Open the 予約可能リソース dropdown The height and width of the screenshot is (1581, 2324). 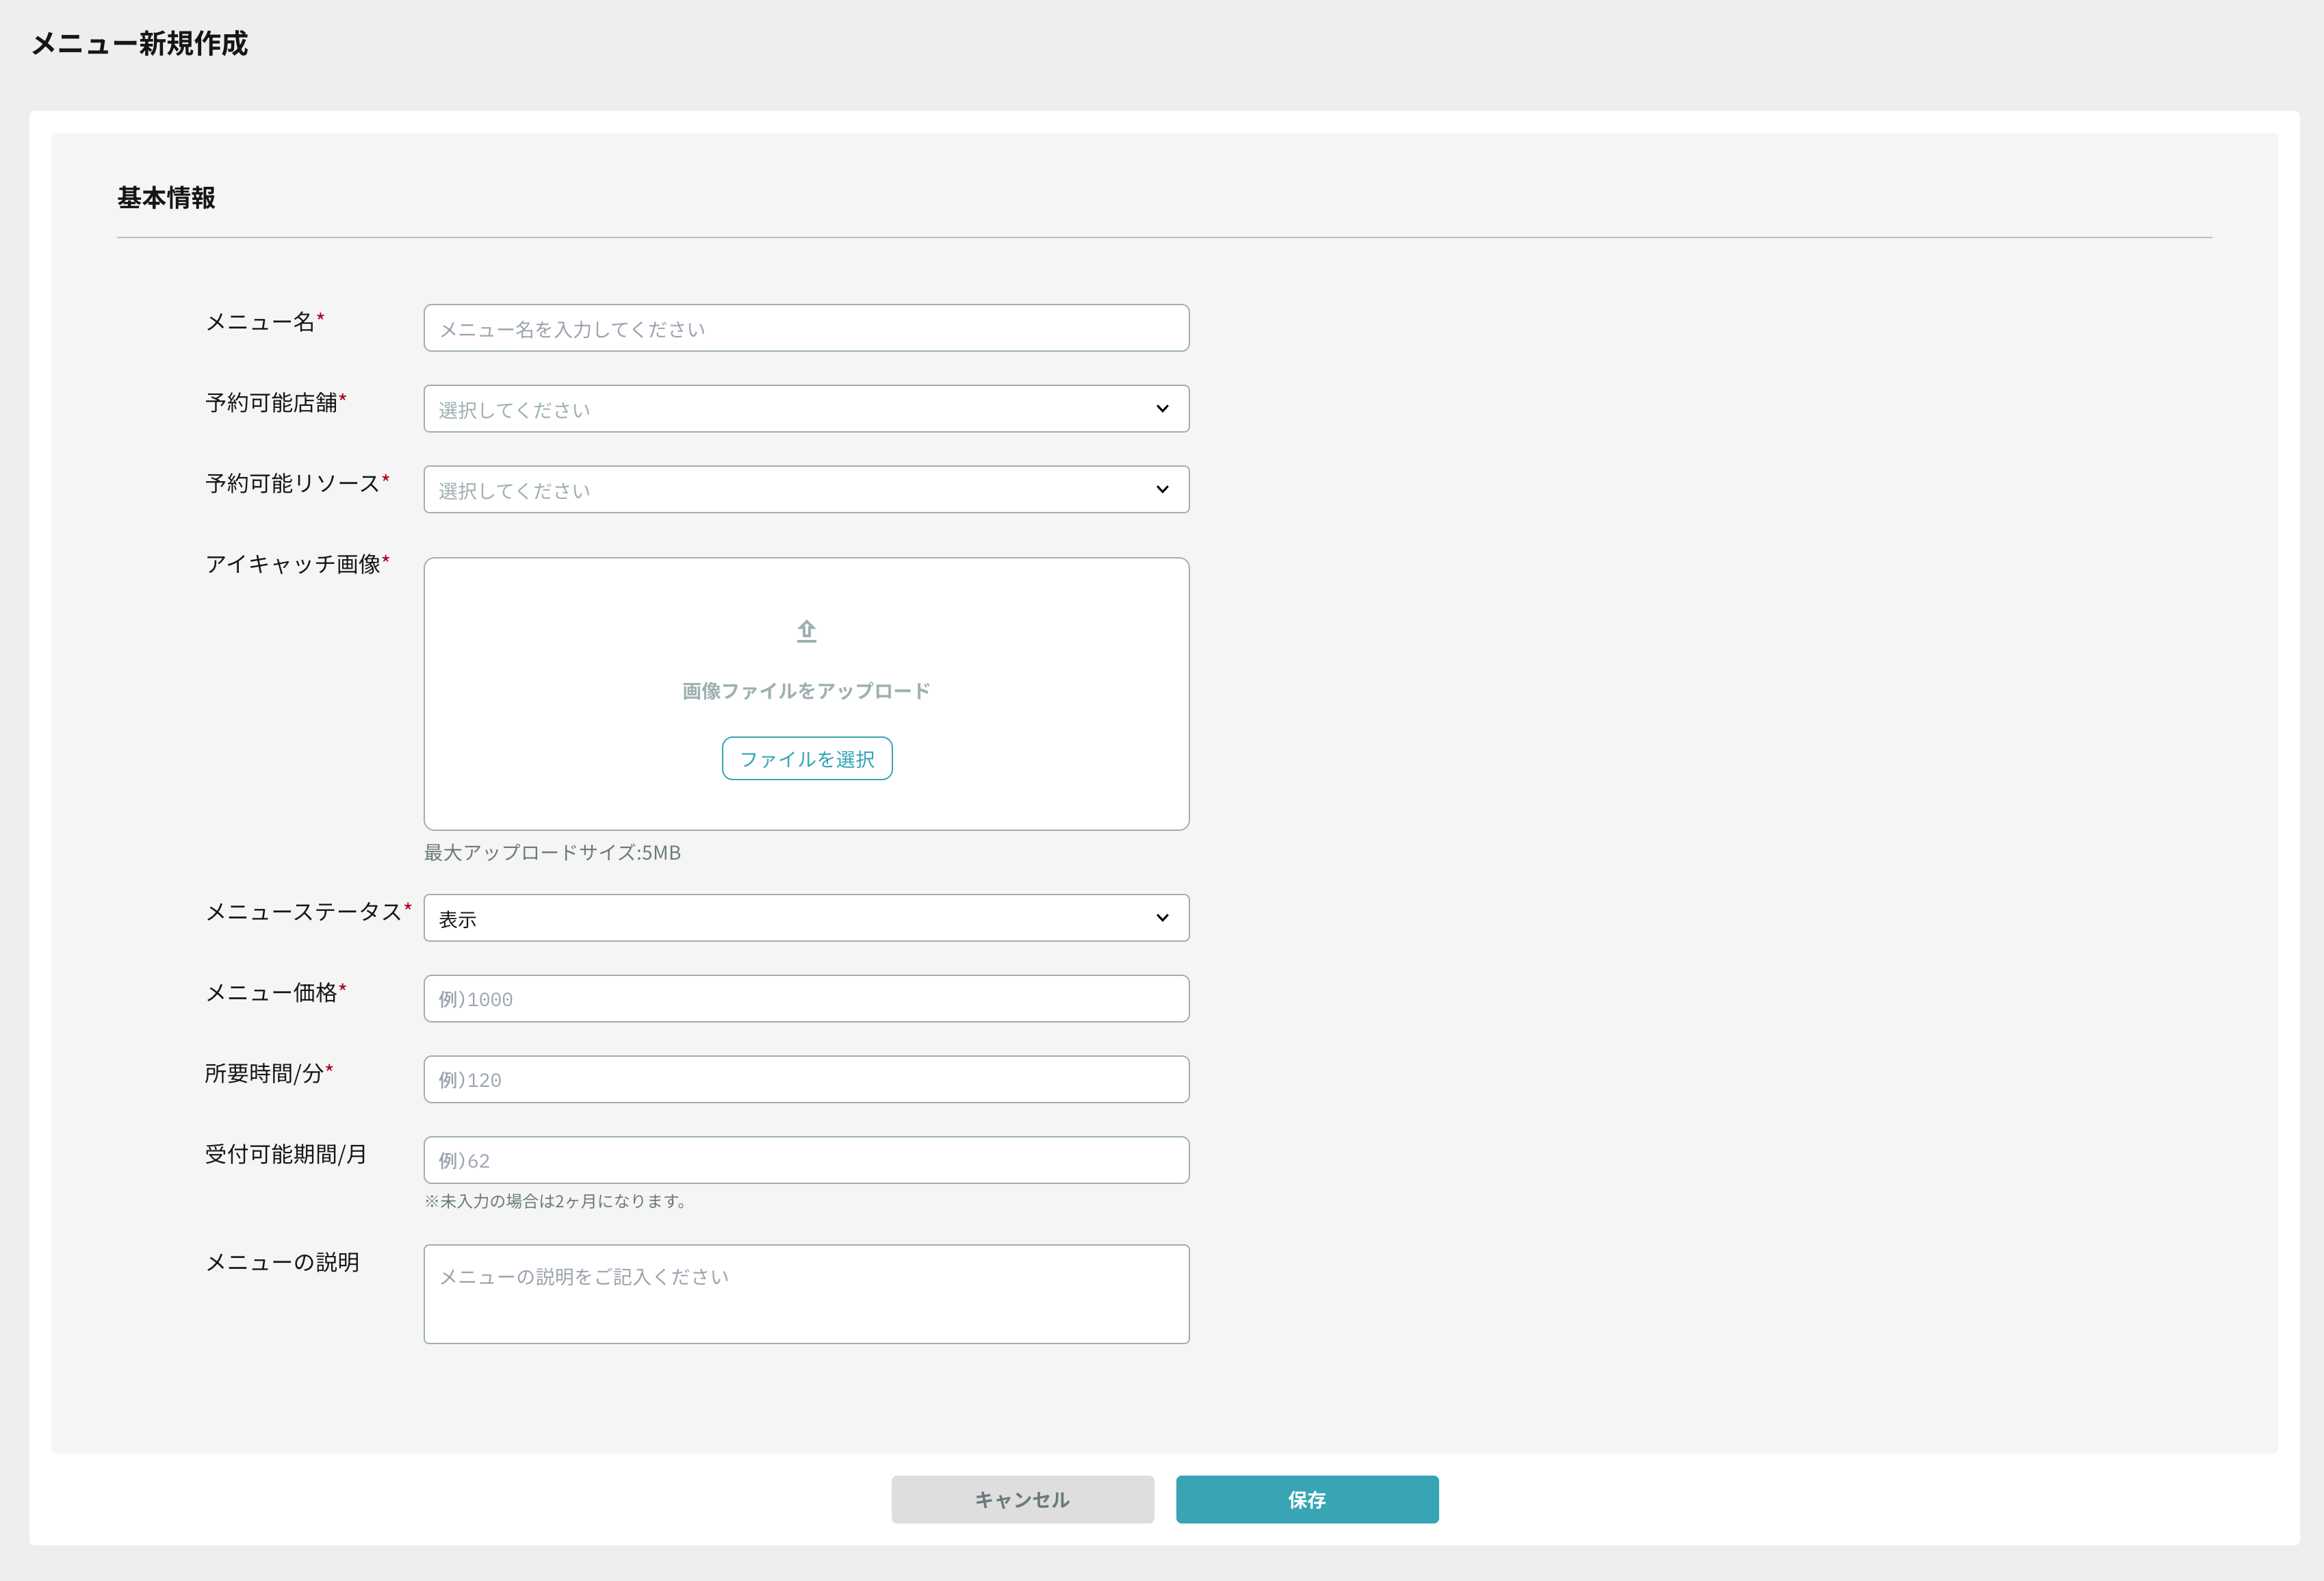pos(806,490)
